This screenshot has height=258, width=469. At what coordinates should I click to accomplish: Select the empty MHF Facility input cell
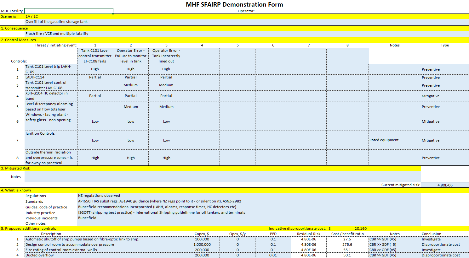pyautogui.click(x=69, y=11)
